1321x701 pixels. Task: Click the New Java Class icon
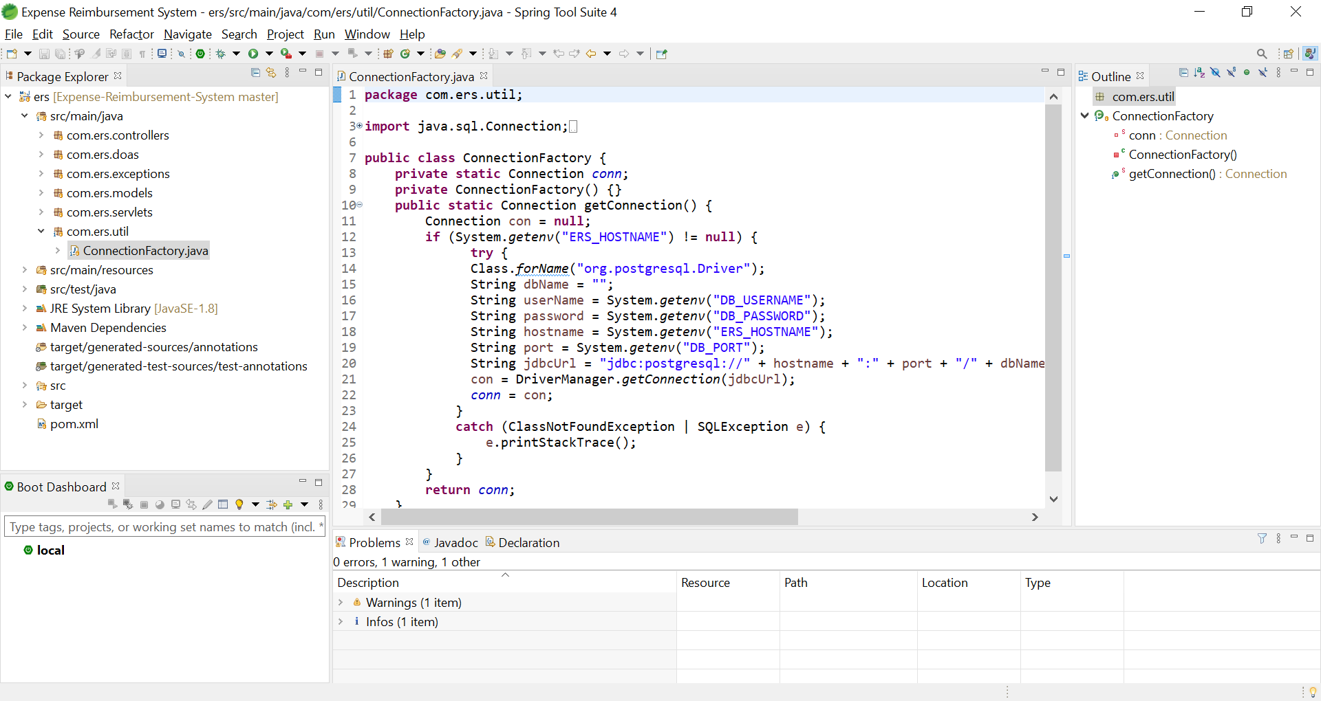tap(405, 54)
